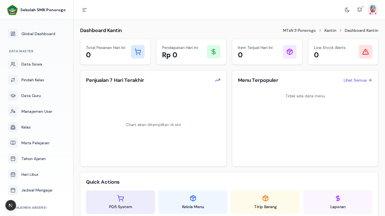Image resolution: width=385 pixels, height=216 pixels.
Task: Open Lihat Semua link for Menu Terpopuler
Action: click(358, 80)
